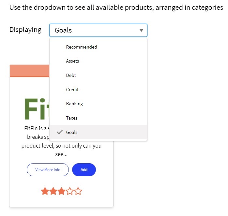Pick Debt in the category list
Viewport: 228px width, 216px height.
pyautogui.click(x=98, y=75)
